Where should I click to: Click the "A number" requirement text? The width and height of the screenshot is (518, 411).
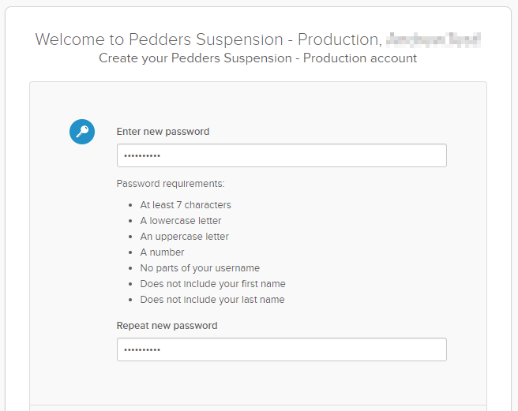click(x=162, y=252)
